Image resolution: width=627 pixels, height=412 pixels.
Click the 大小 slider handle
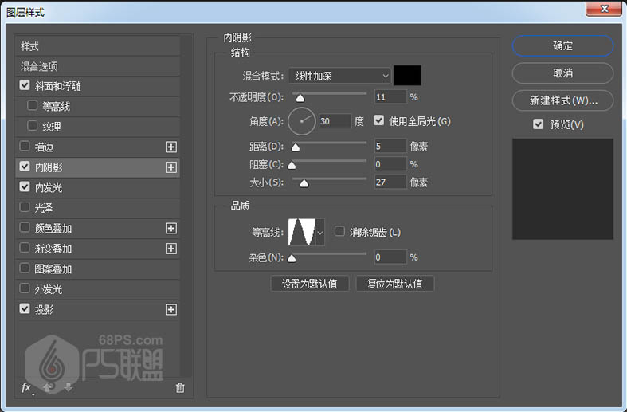point(304,183)
